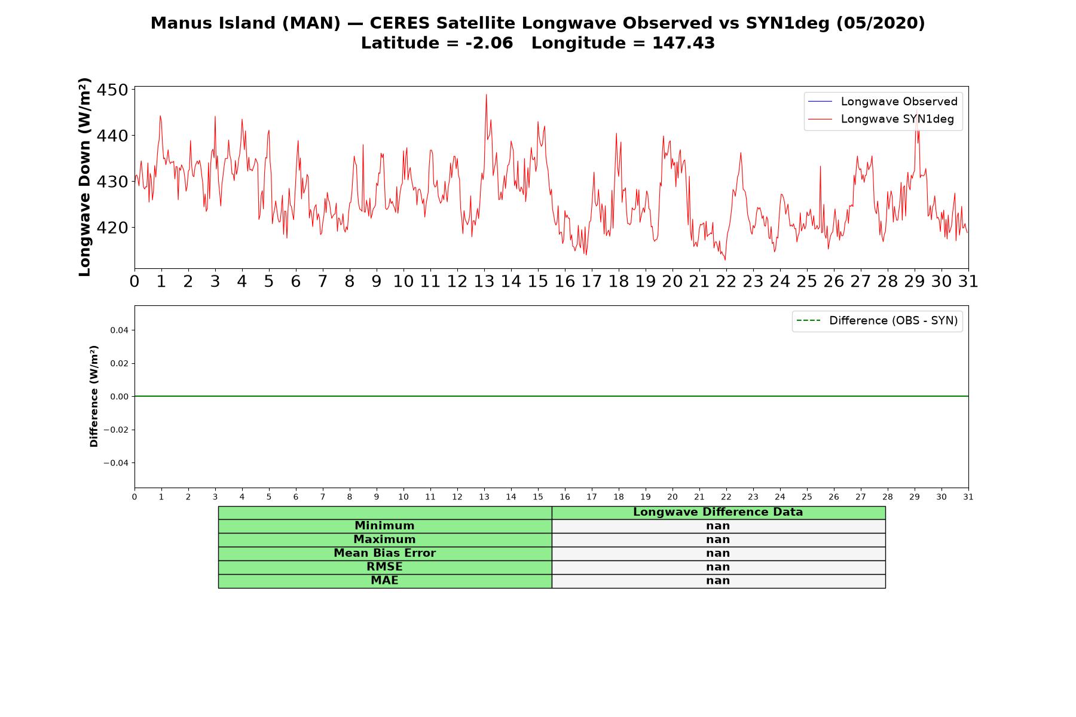Click the nan value beside Minimum
1076x717 pixels.
point(718,526)
